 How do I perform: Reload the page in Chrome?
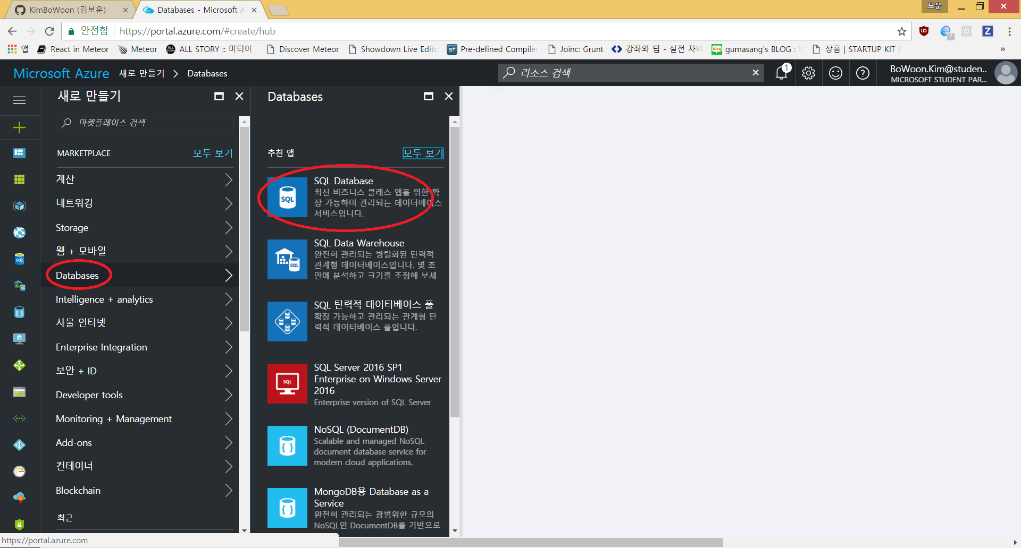click(x=49, y=31)
